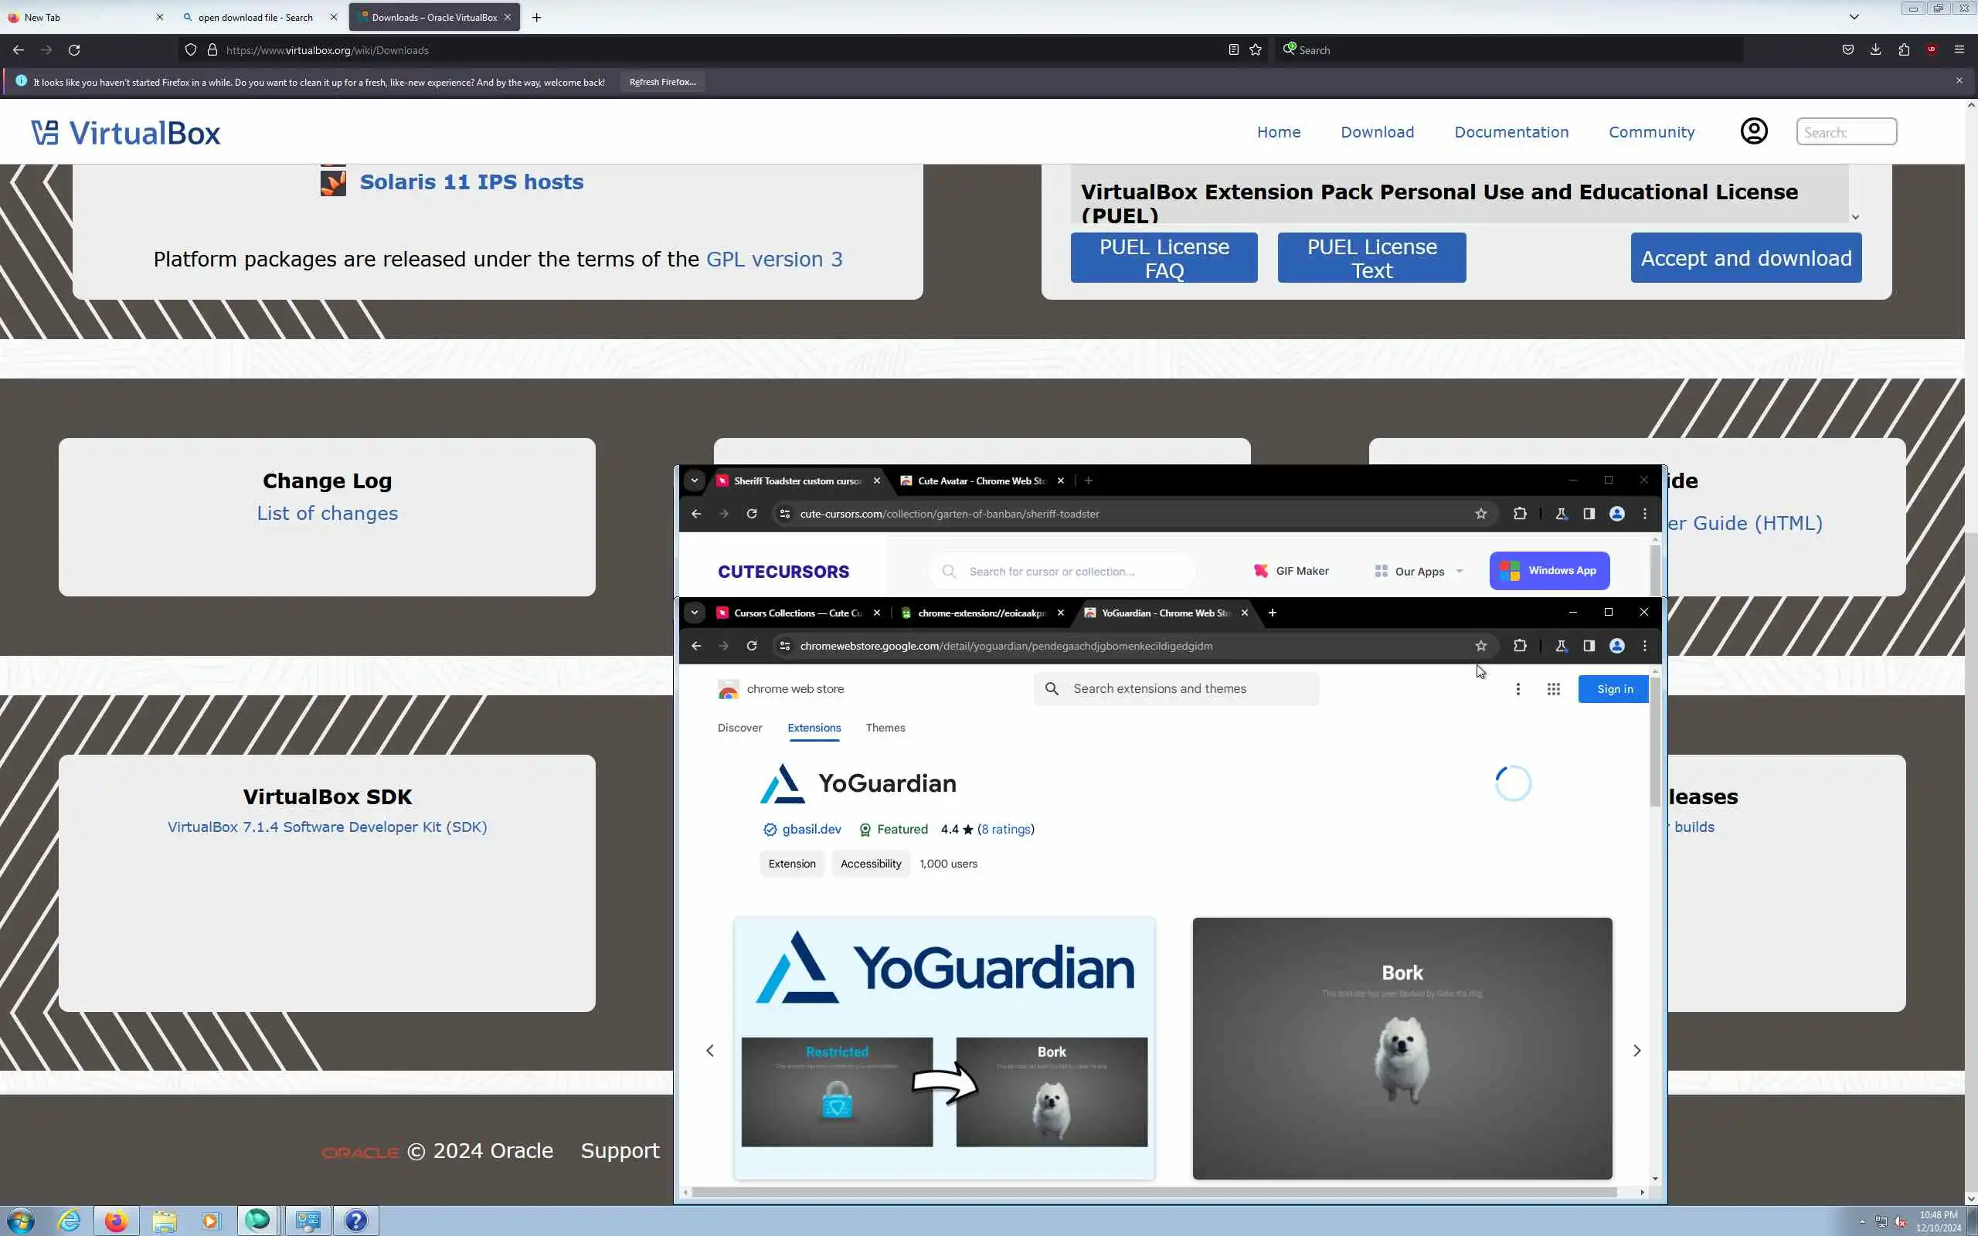Bookmark YoGuardian page star in Chrome

pos(1480,646)
